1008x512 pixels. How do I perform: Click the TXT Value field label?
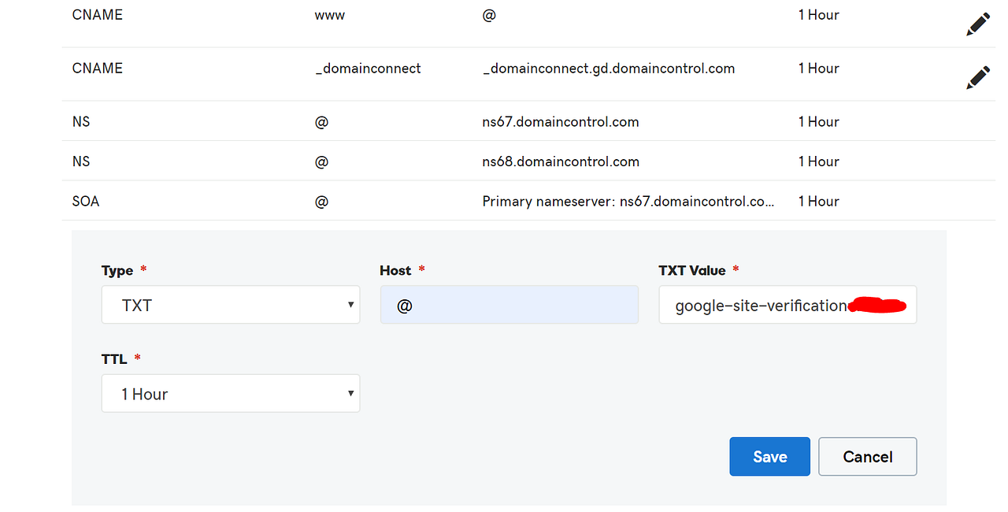(691, 271)
